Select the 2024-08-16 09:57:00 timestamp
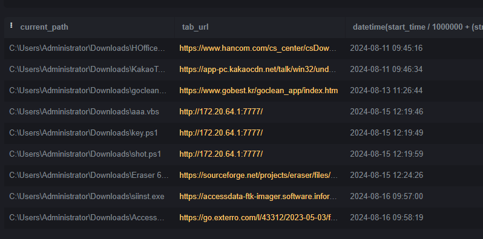The width and height of the screenshot is (483, 239). tap(387, 197)
